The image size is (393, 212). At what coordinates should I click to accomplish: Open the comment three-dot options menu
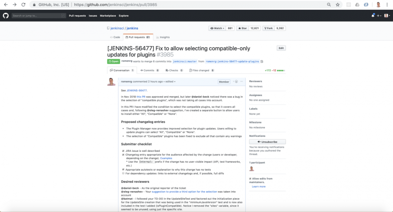coord(242,82)
